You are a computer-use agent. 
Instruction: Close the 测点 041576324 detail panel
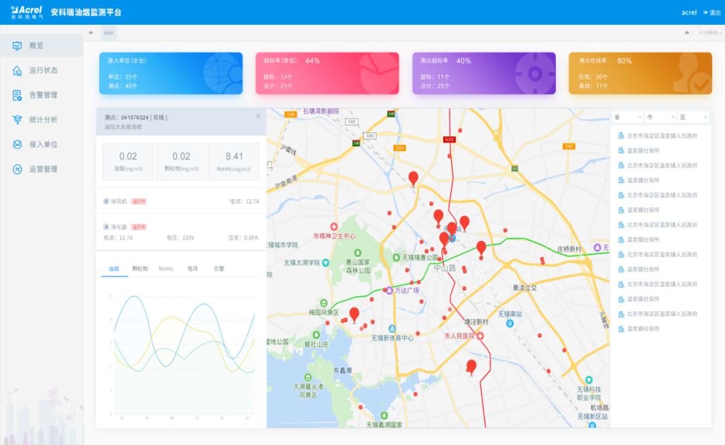pyautogui.click(x=258, y=116)
